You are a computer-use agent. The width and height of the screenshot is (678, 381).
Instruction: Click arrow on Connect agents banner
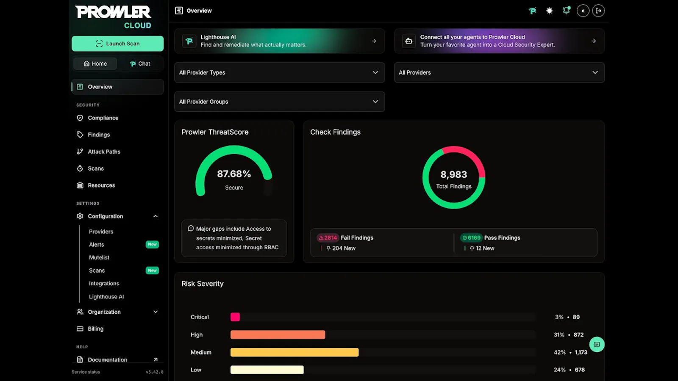click(594, 41)
